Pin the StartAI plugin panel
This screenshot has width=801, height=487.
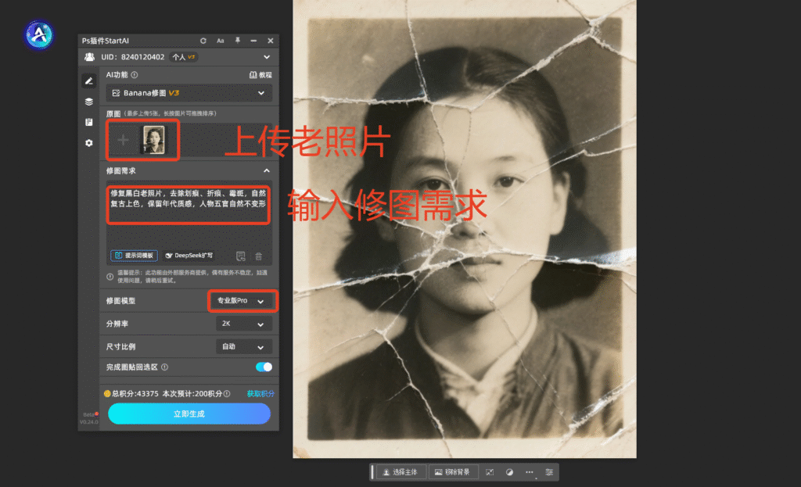pyautogui.click(x=237, y=40)
